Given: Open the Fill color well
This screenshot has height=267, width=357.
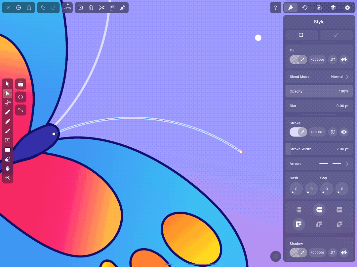Looking at the screenshot, I should 298,60.
